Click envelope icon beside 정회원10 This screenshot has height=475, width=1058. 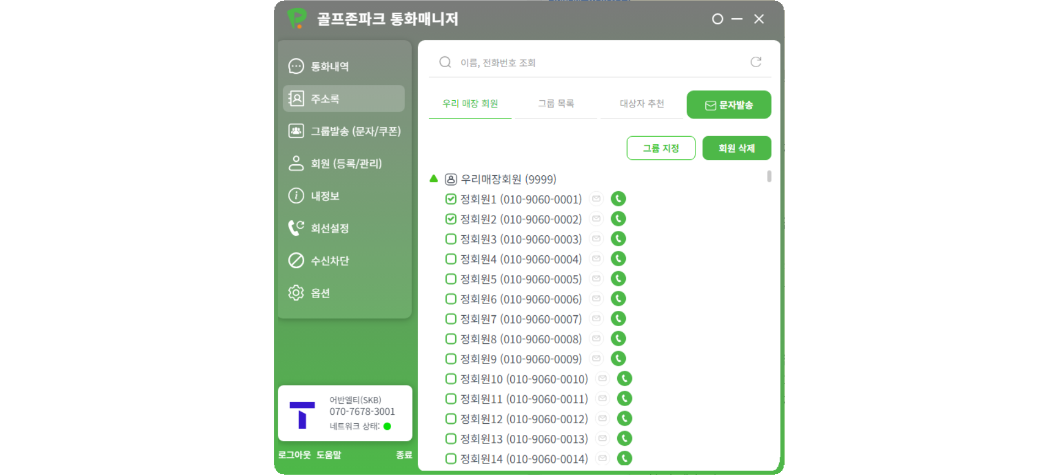coord(602,379)
